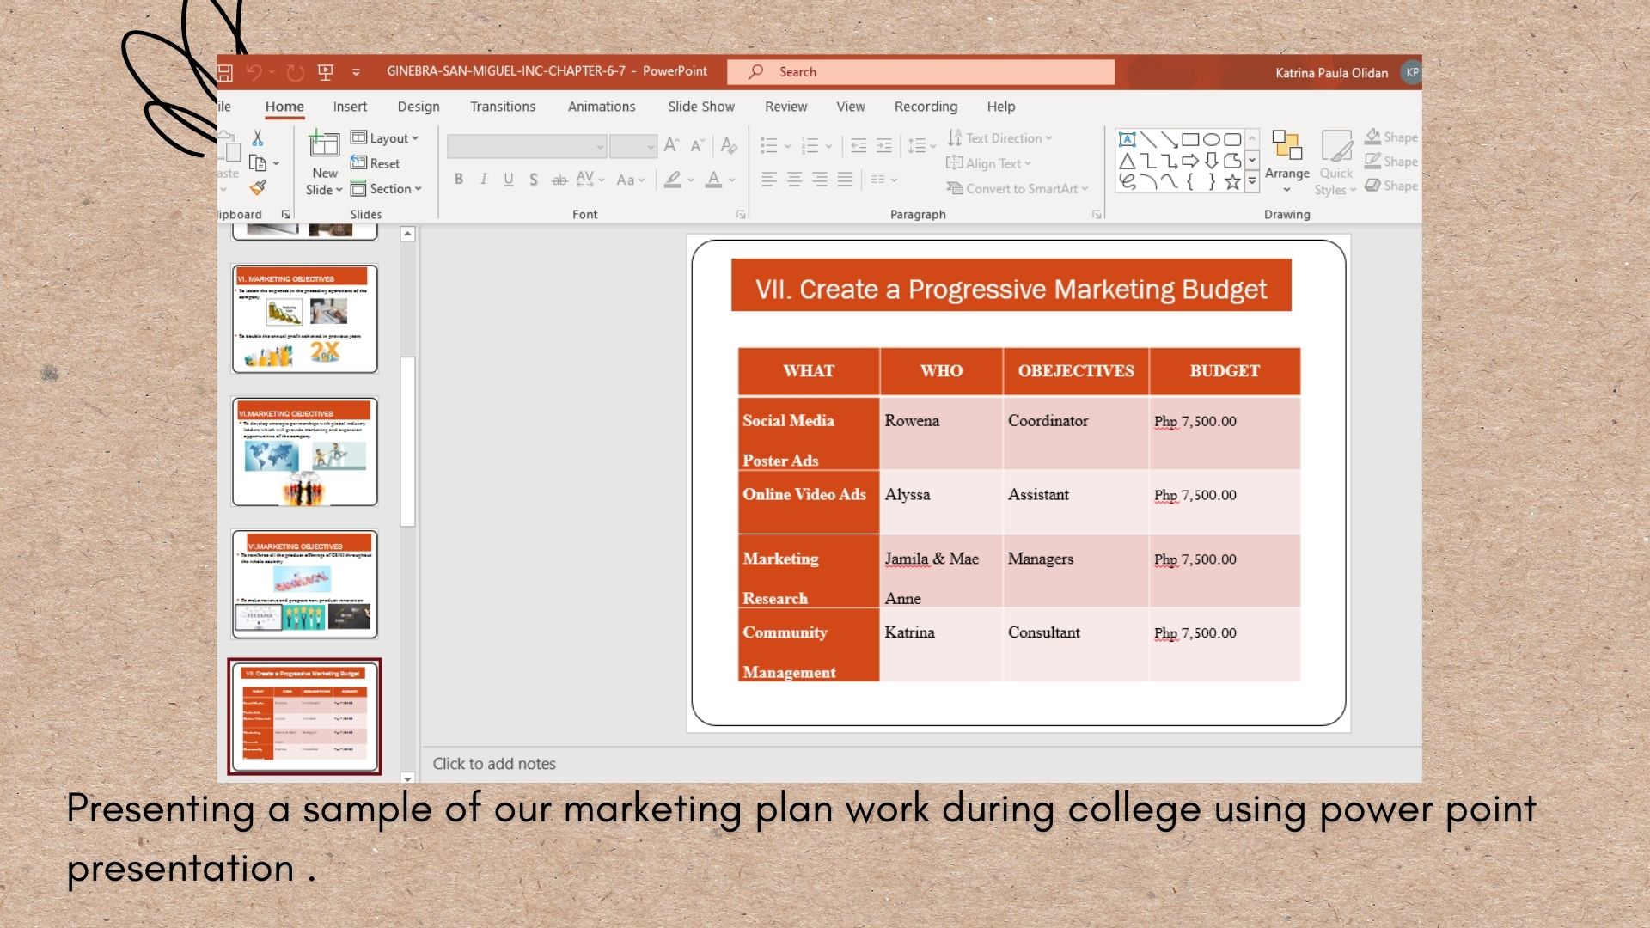
Task: Open the Layout dropdown
Action: click(x=385, y=138)
